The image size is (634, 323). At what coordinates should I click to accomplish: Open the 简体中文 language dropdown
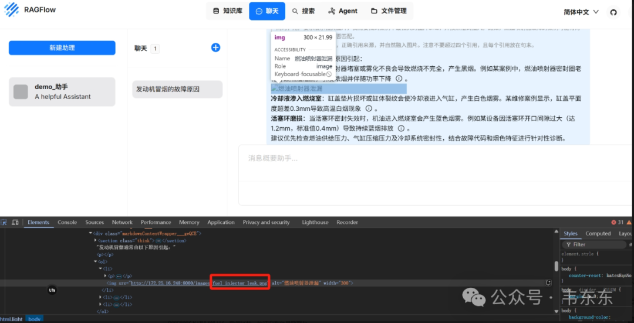581,12
